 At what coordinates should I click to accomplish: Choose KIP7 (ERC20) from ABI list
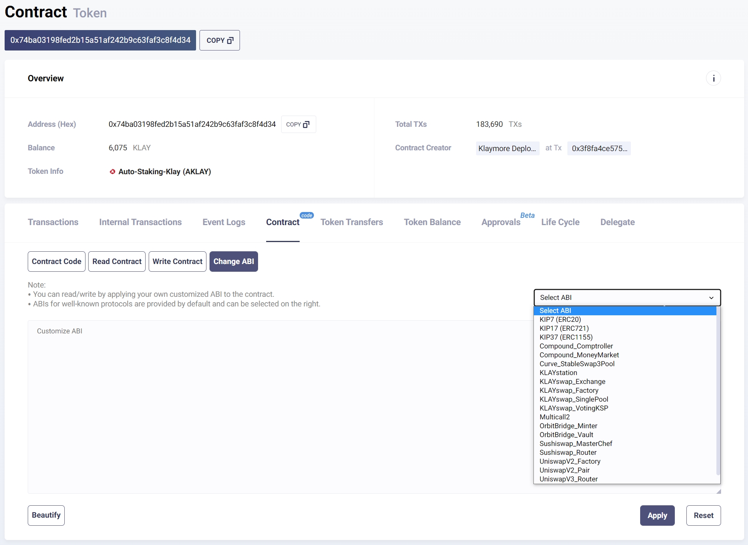click(x=560, y=319)
